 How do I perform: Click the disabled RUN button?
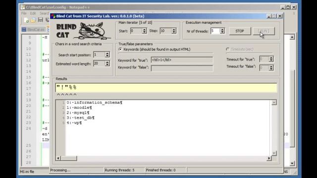click(x=264, y=31)
